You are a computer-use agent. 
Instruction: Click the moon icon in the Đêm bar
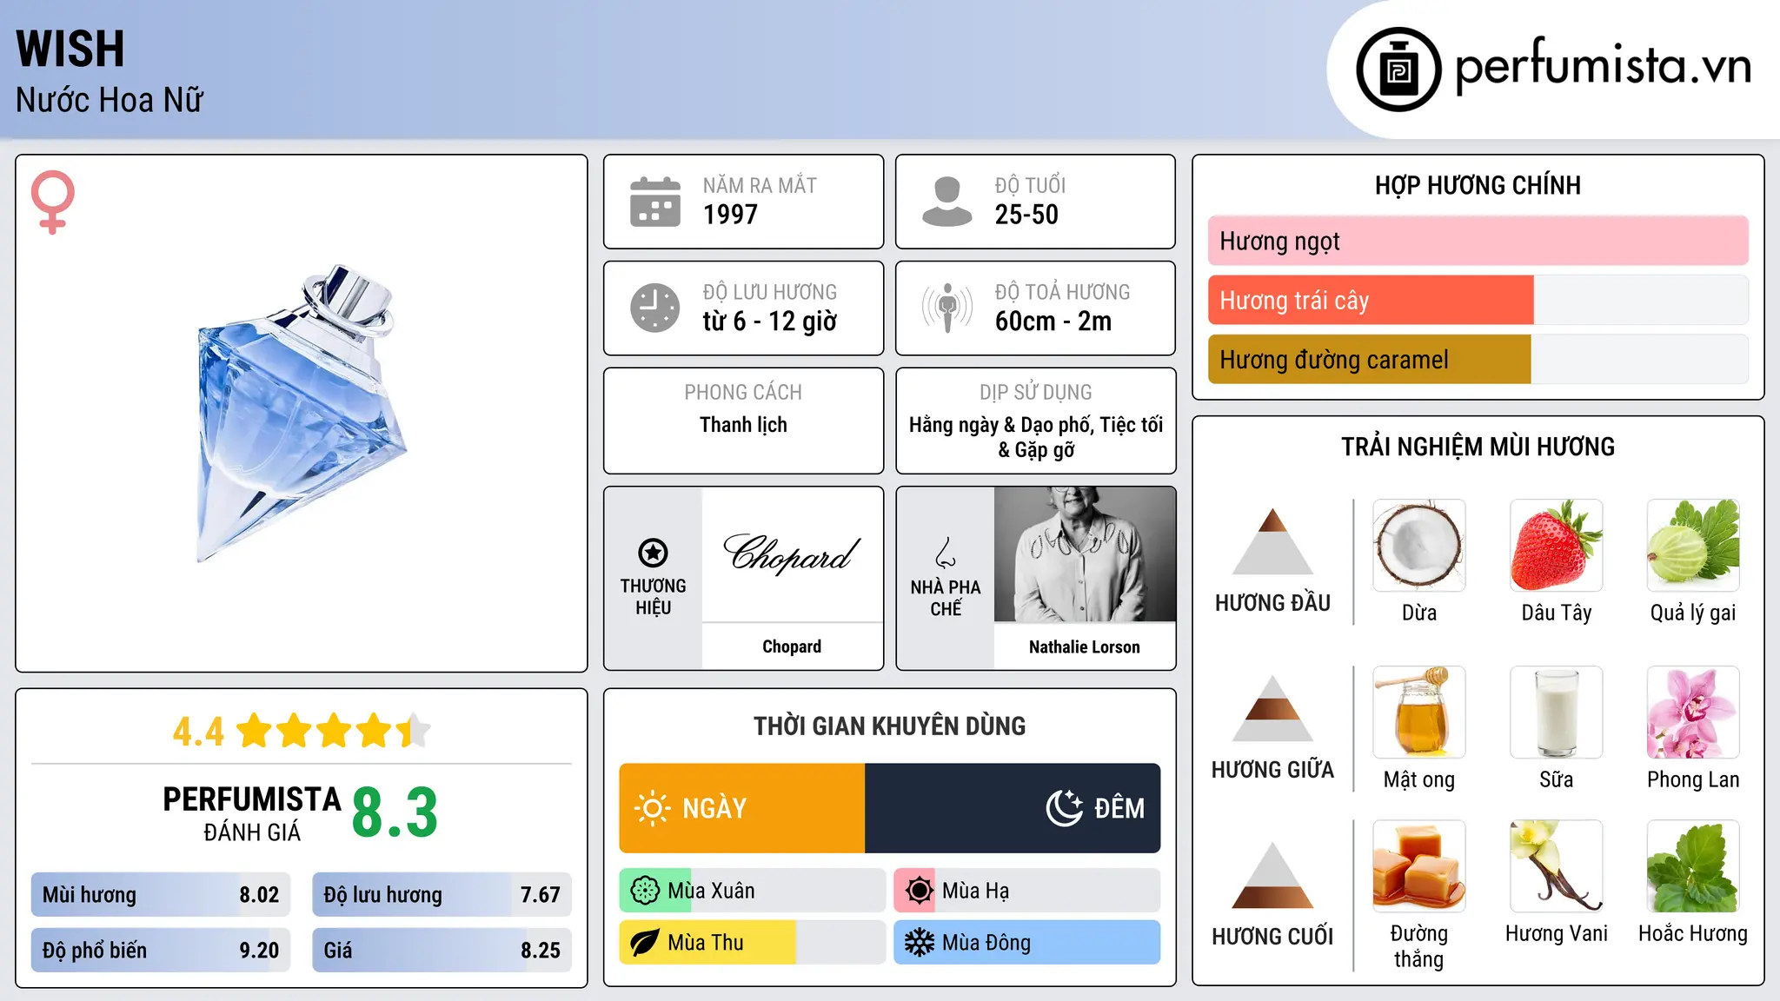[1065, 808]
